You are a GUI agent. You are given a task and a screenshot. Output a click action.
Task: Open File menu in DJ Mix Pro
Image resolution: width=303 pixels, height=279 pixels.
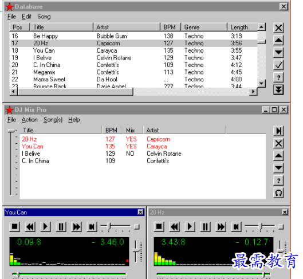coord(11,120)
